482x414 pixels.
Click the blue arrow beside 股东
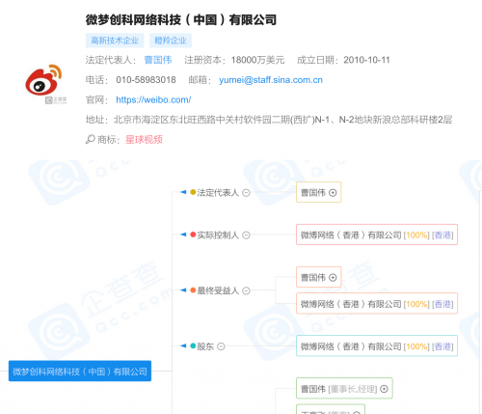coord(183,345)
